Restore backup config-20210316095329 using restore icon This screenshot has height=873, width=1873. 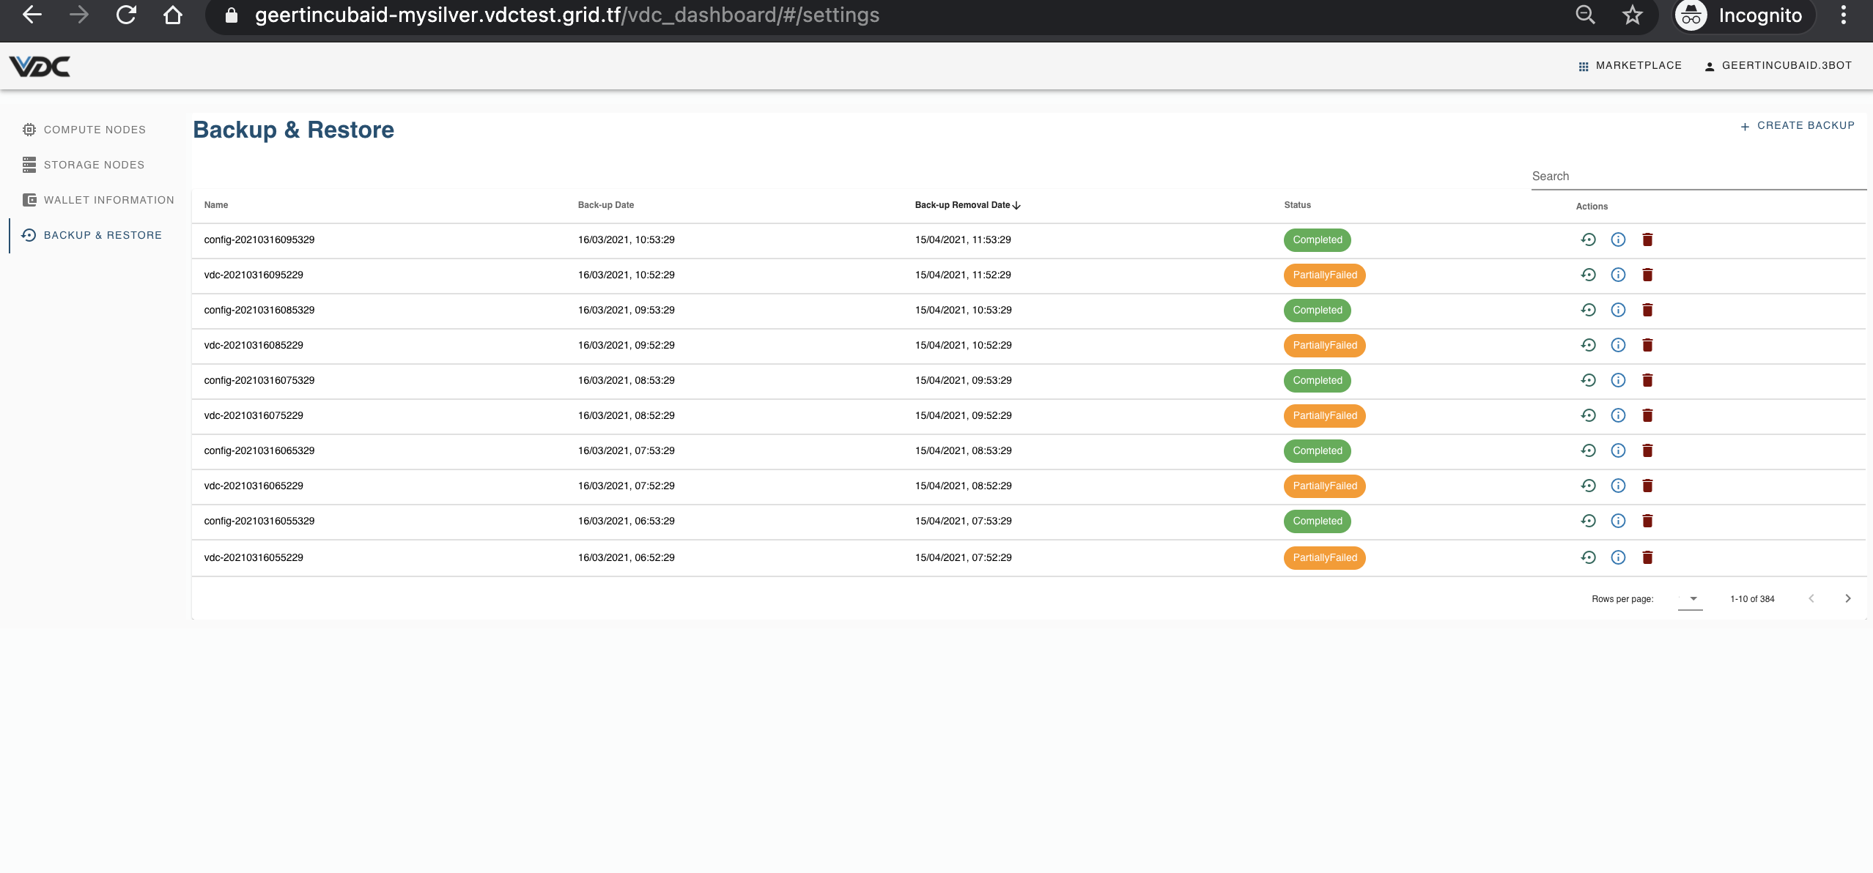point(1589,239)
